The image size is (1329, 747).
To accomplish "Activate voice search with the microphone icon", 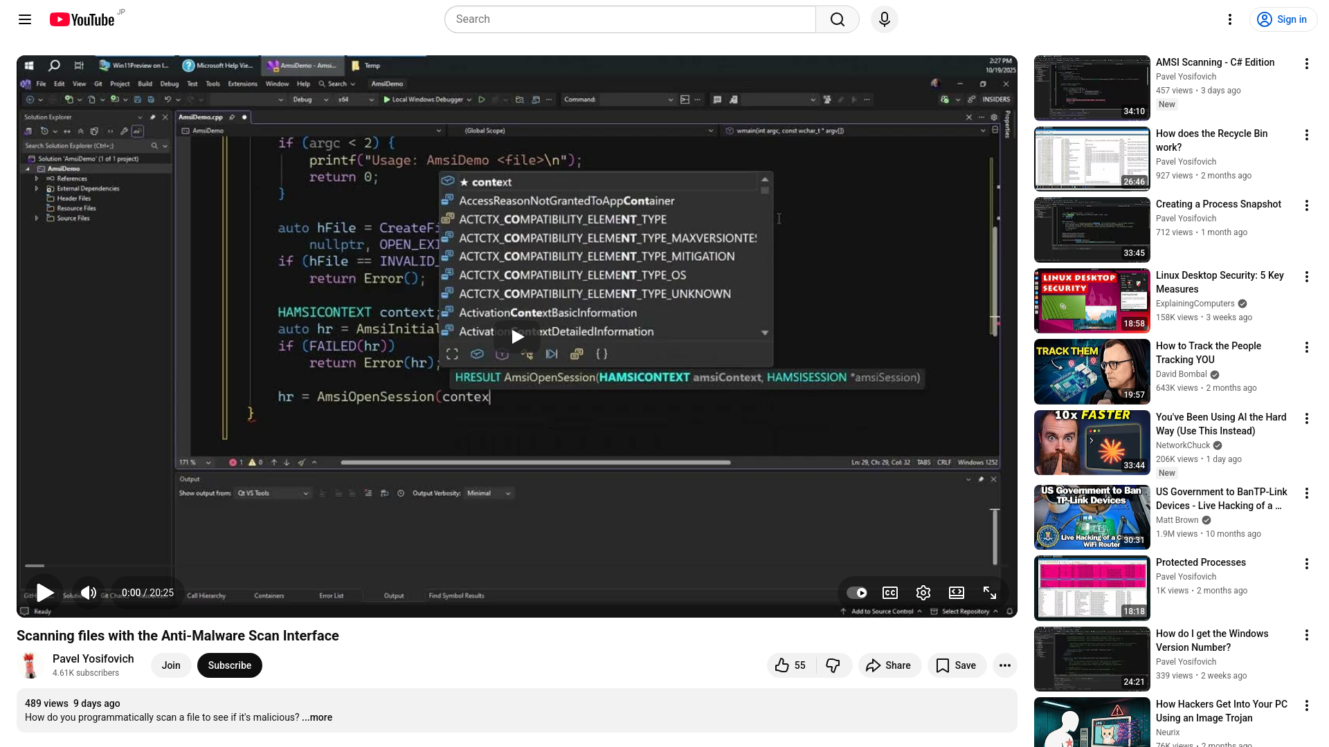I will tap(884, 19).
